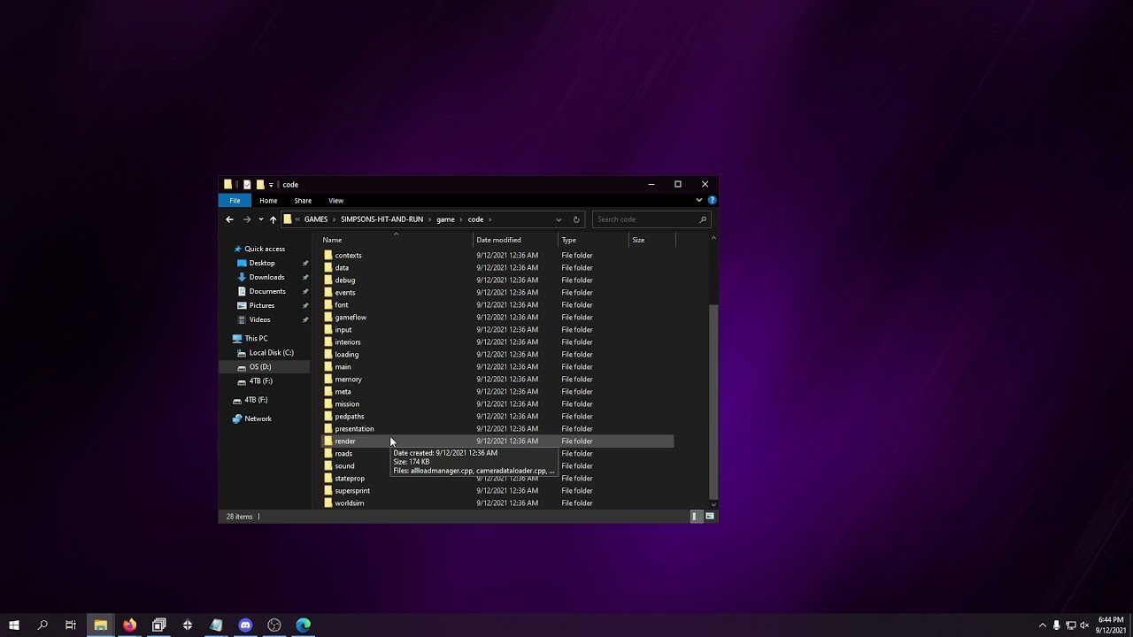Select the worldsim folder icon
The height and width of the screenshot is (637, 1133).
tap(328, 503)
